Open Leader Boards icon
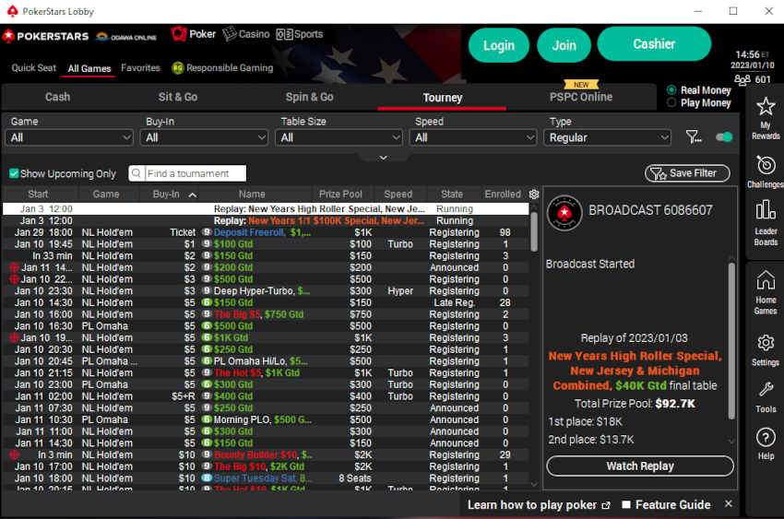 click(x=766, y=210)
